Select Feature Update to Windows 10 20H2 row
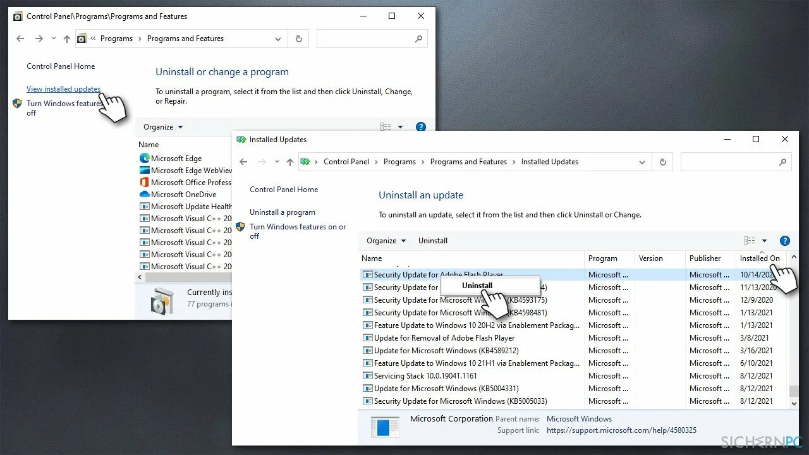Screen dimensions: 809x455 coord(574,325)
